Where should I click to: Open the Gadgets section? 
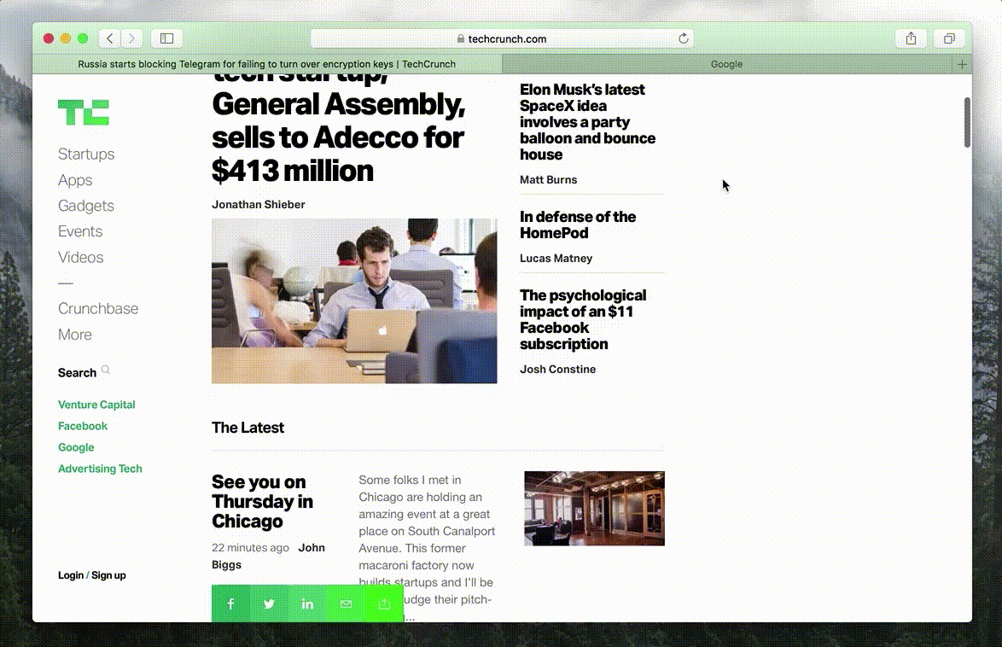click(85, 206)
